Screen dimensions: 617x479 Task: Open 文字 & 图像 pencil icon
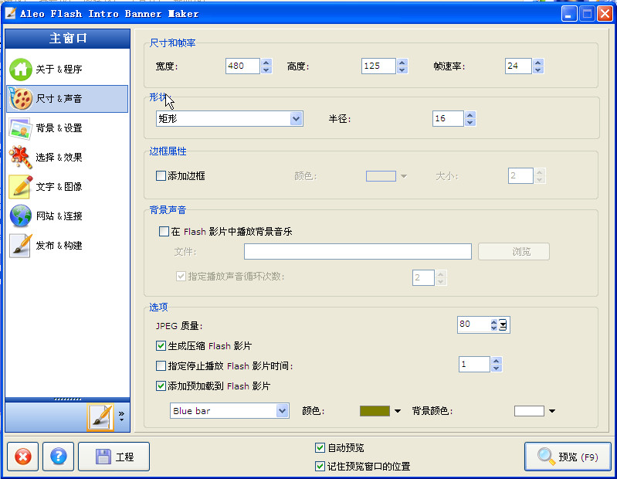(x=20, y=186)
